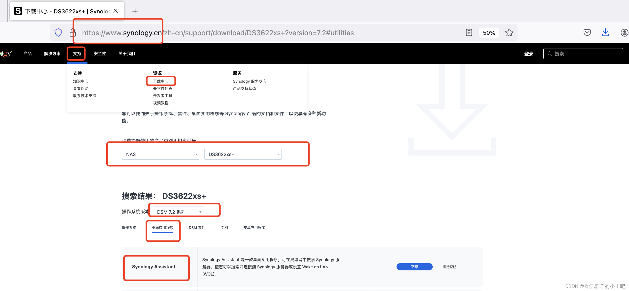Open the 发行说明 release notes link
The width and height of the screenshot is (629, 291).
[449, 267]
